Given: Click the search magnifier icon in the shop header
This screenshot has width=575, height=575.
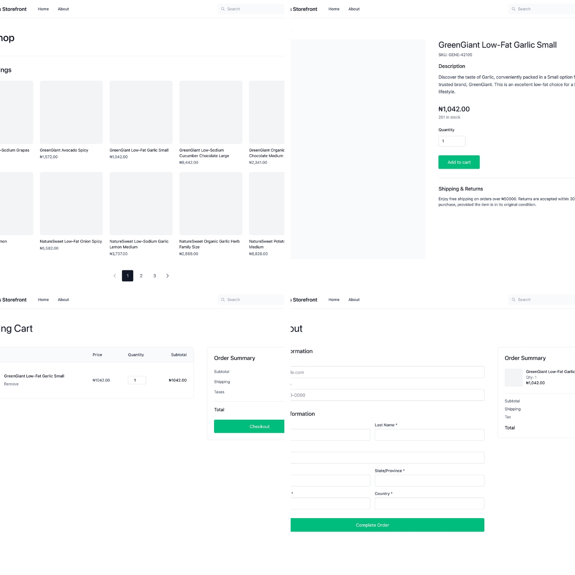Looking at the screenshot, I should (223, 9).
